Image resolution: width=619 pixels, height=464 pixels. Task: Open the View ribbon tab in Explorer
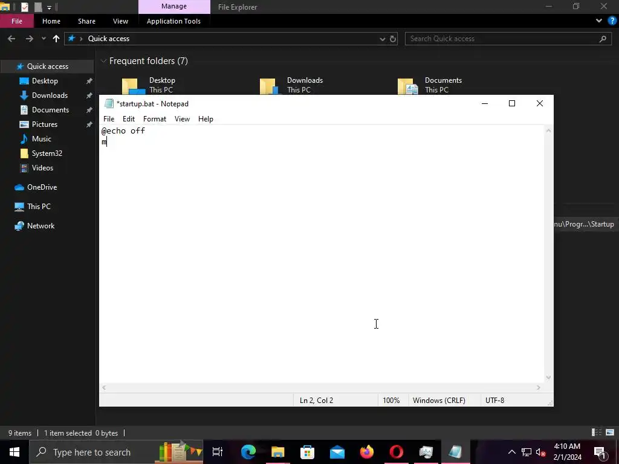120,21
